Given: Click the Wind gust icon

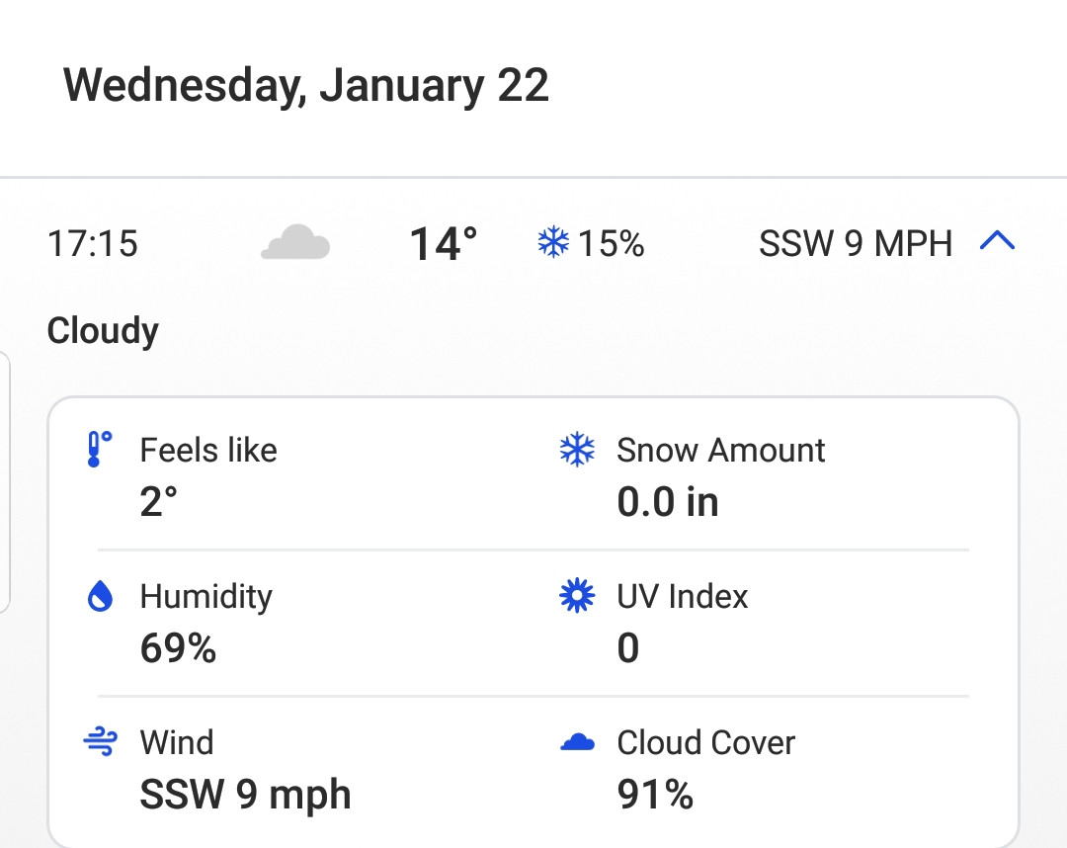Looking at the screenshot, I should tap(100, 742).
